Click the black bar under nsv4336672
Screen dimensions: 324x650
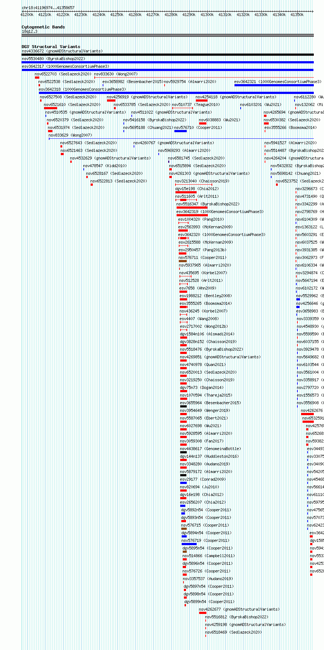coord(167,55)
